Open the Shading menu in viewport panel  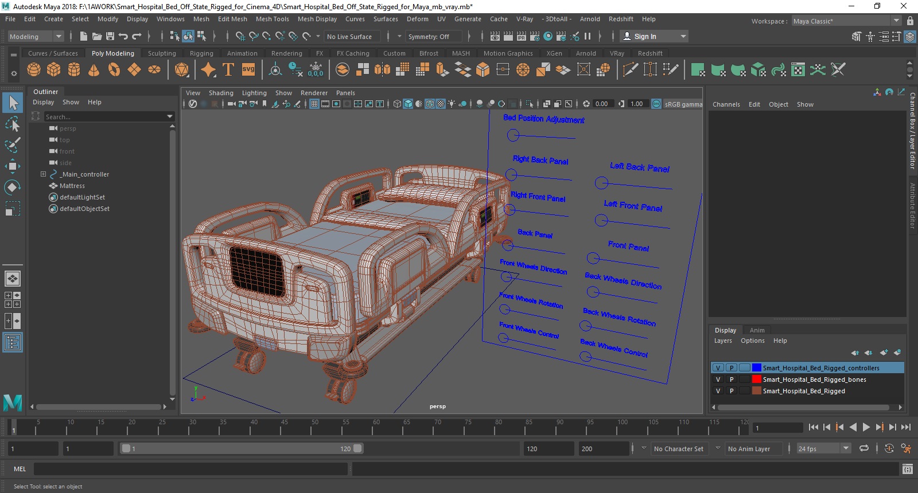221,93
